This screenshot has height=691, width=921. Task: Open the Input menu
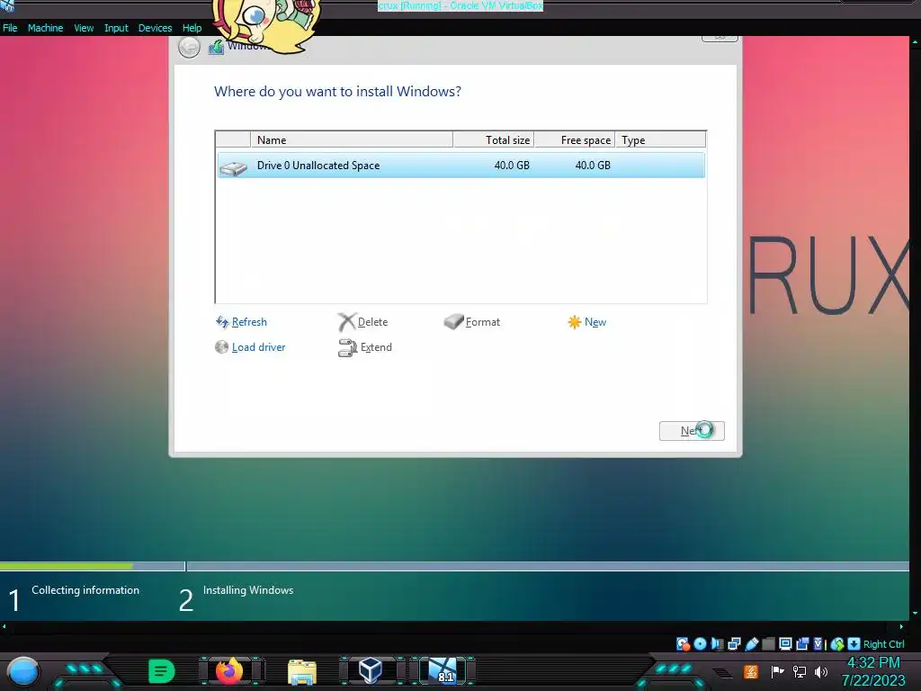point(116,28)
